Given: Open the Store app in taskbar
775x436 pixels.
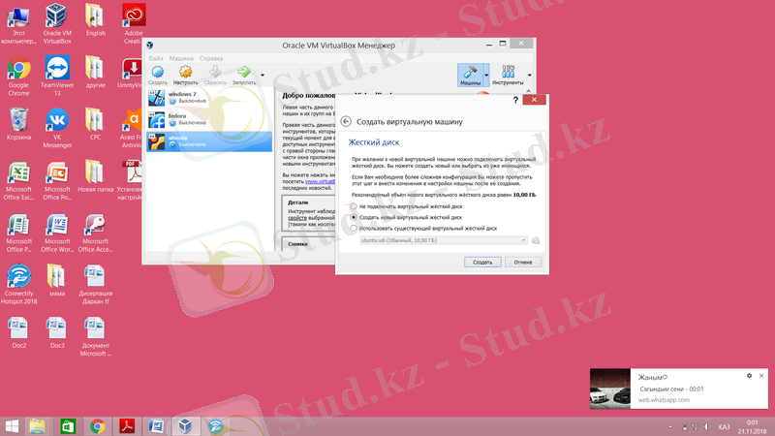Looking at the screenshot, I should pyautogui.click(x=68, y=426).
